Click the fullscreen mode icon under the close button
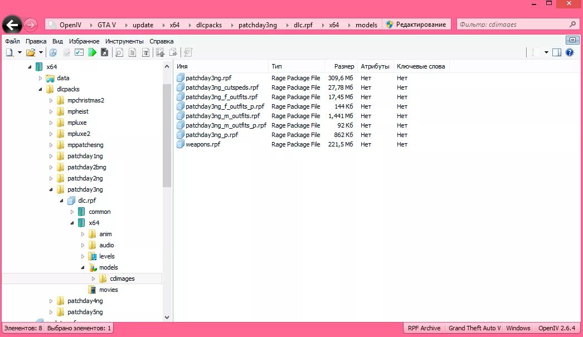 click(572, 40)
